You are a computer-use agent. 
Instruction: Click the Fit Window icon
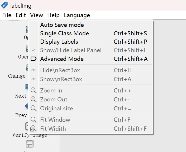[34, 120]
